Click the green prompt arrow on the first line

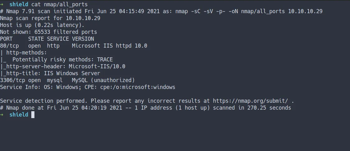(x=2, y=4)
